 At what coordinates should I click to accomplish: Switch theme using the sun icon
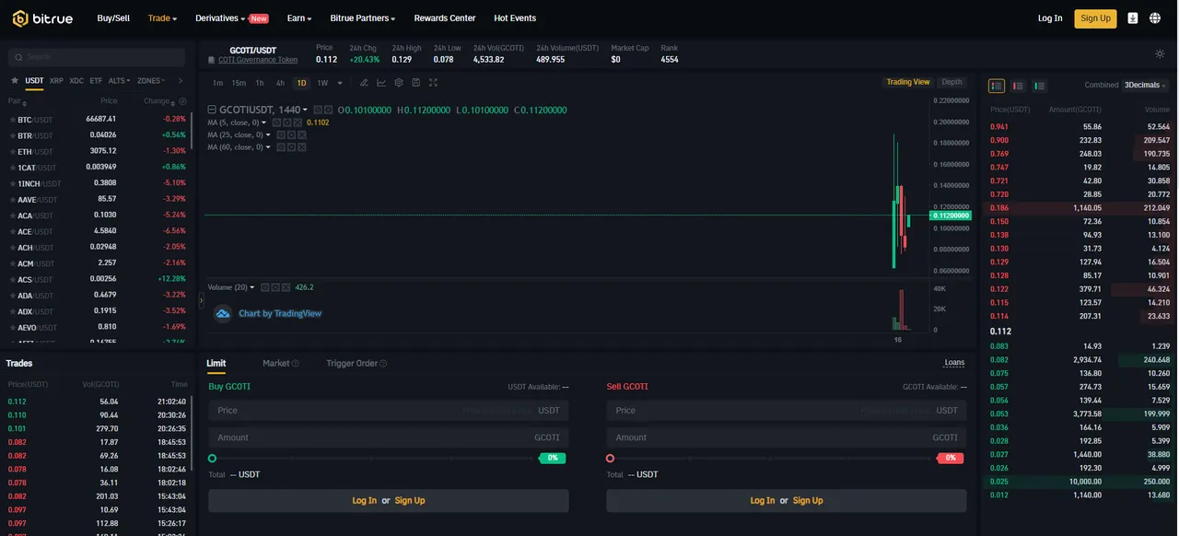click(1160, 54)
